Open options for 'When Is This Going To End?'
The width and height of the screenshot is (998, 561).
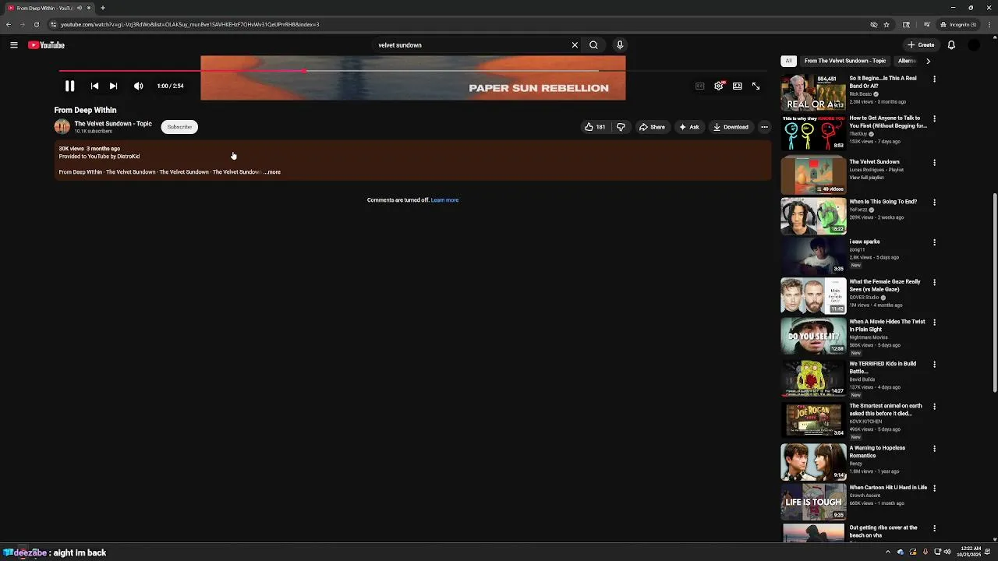934,203
